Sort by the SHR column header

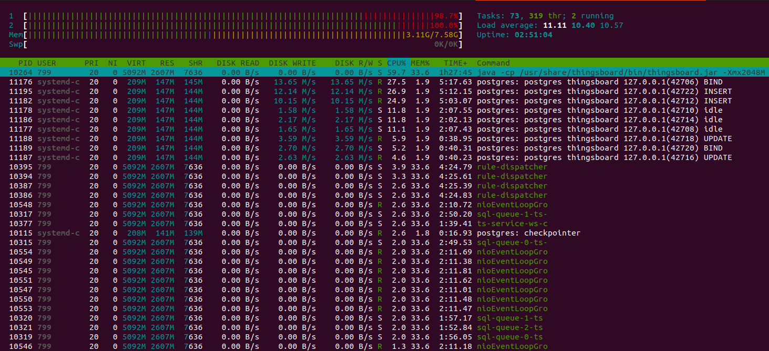(195, 63)
